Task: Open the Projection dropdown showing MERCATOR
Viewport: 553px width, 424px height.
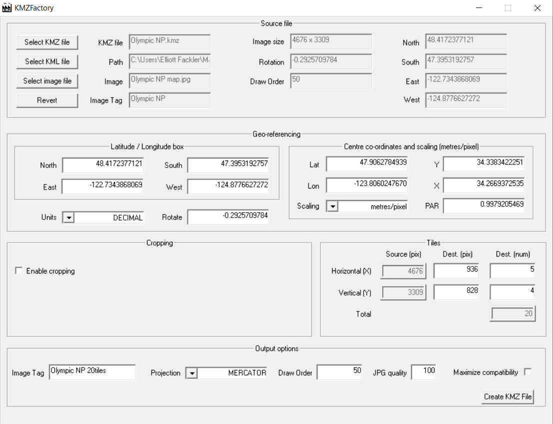Action: (x=191, y=373)
